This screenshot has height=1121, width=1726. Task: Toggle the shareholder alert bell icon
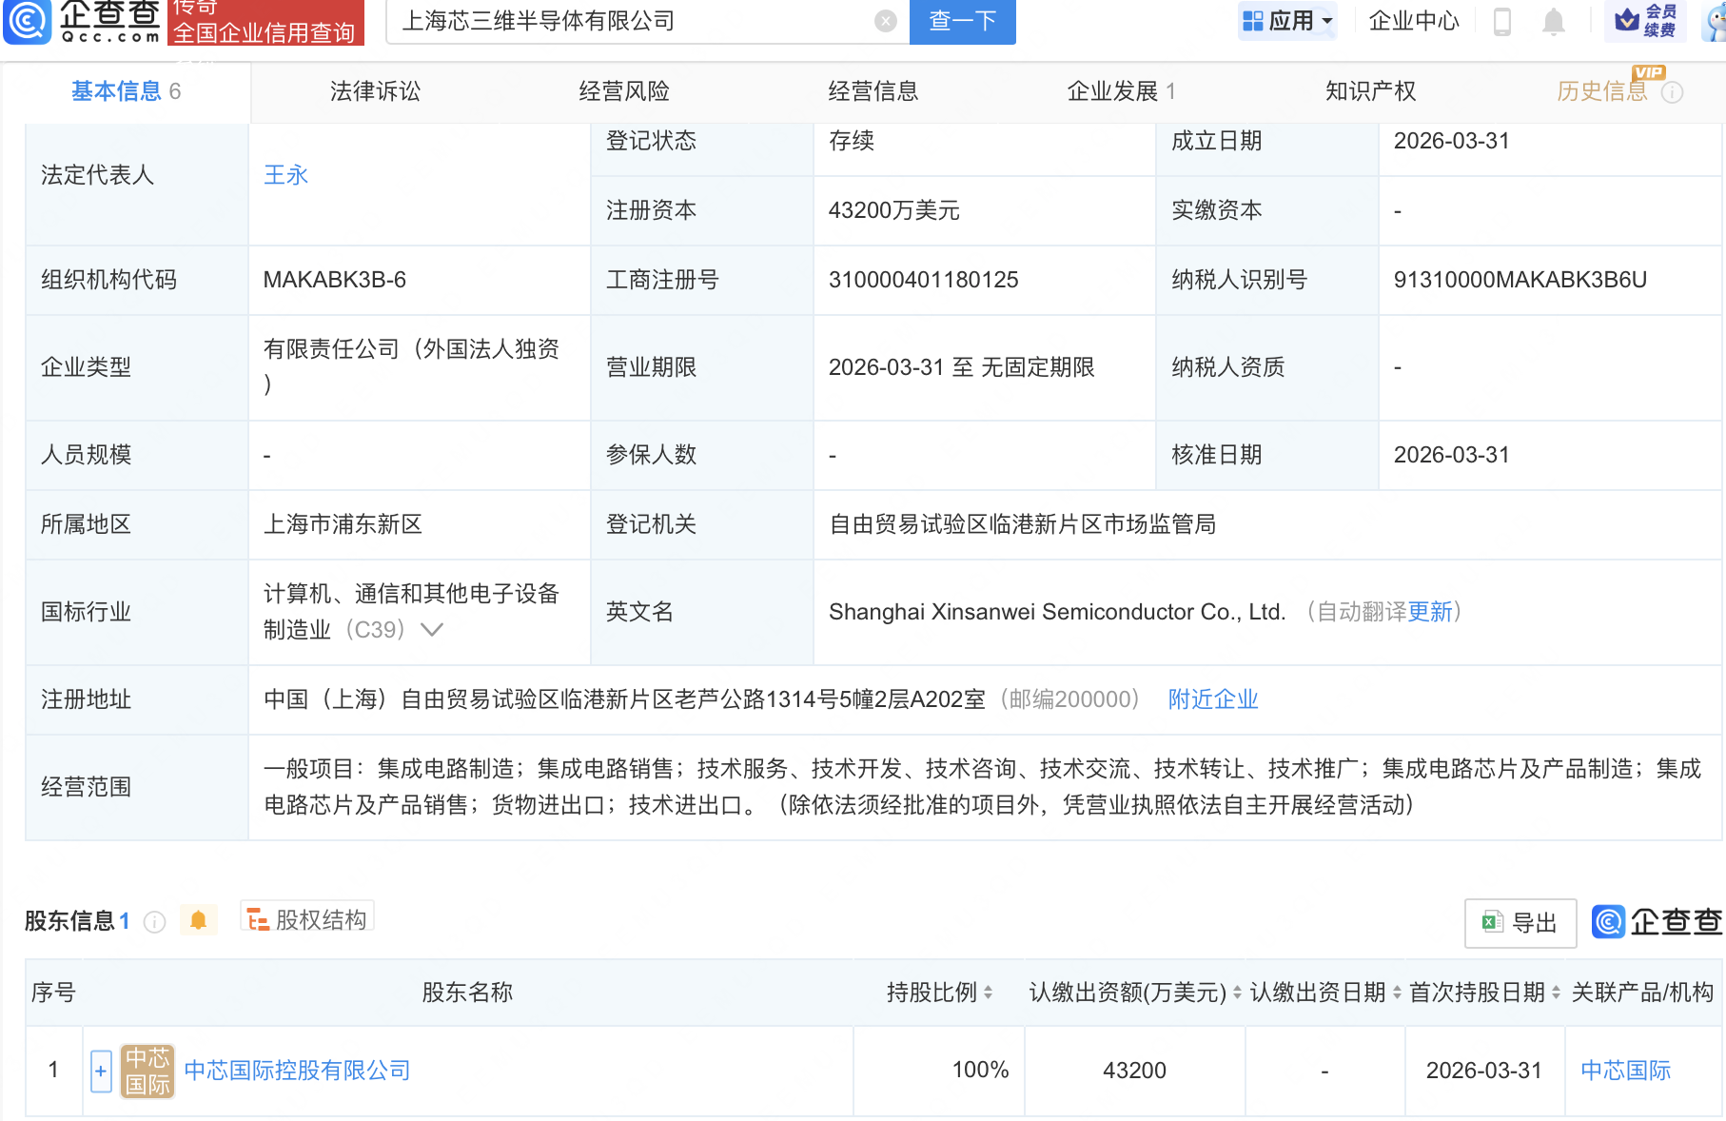[198, 920]
